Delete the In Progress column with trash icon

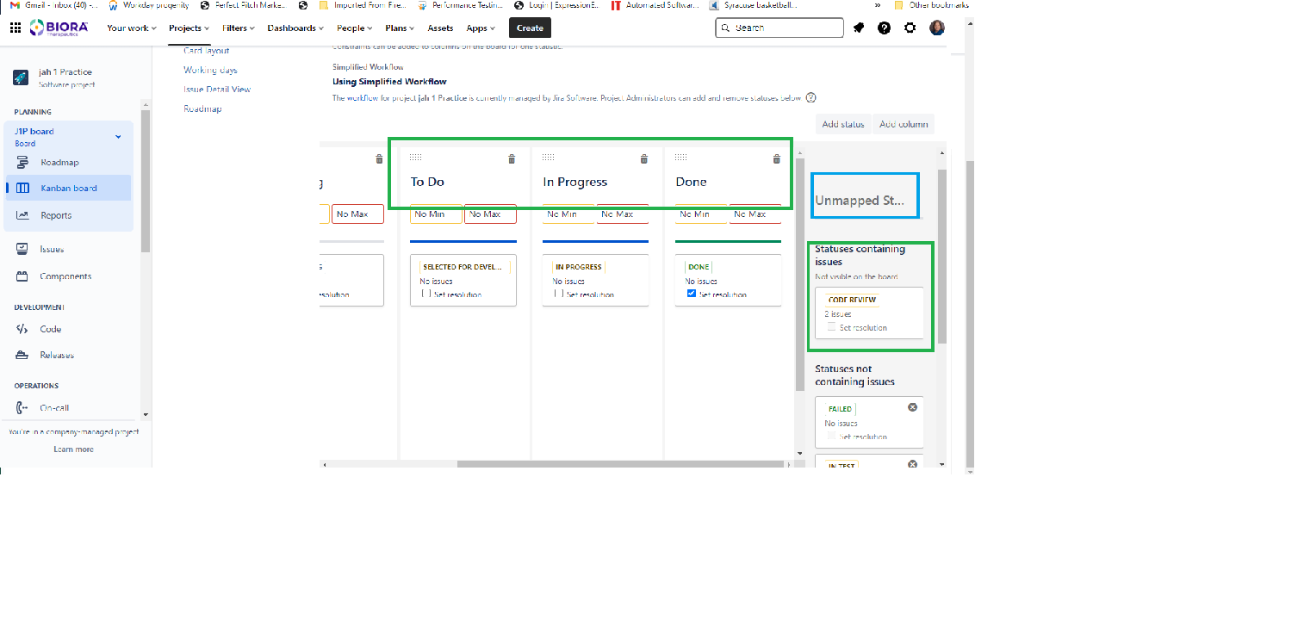[x=644, y=159]
